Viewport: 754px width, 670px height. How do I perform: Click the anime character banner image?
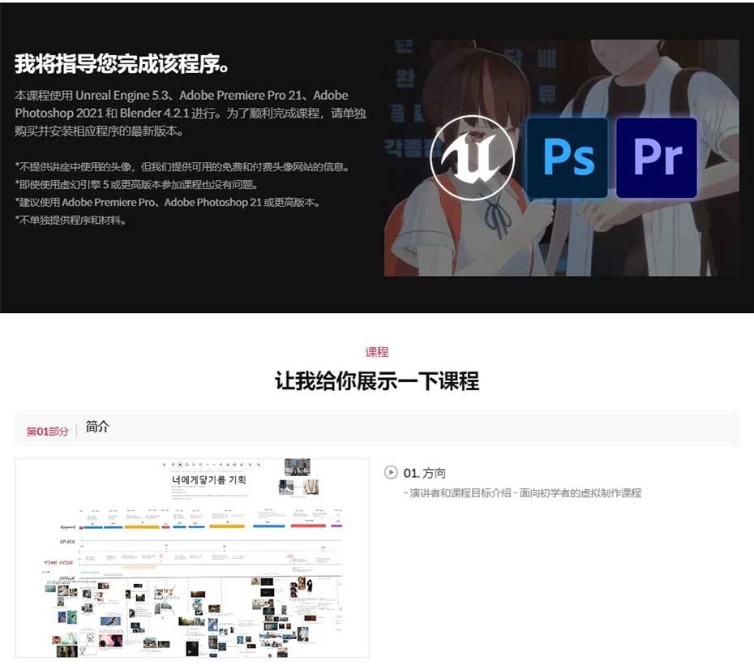562,157
